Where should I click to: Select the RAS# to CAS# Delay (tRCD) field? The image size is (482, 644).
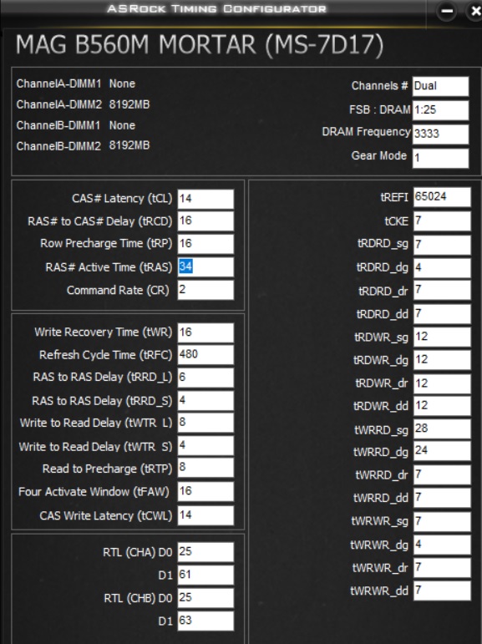pyautogui.click(x=205, y=221)
